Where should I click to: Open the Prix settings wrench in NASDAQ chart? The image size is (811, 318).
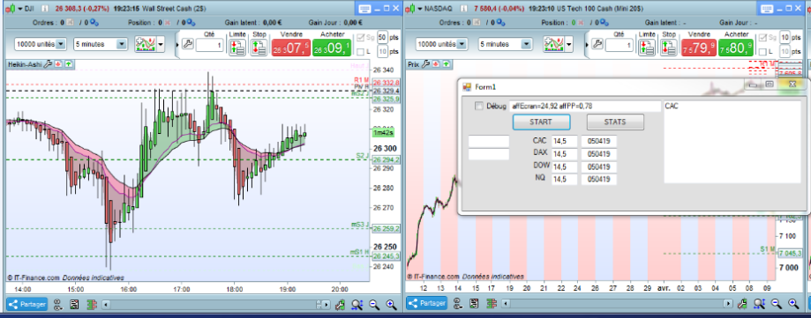click(425, 64)
